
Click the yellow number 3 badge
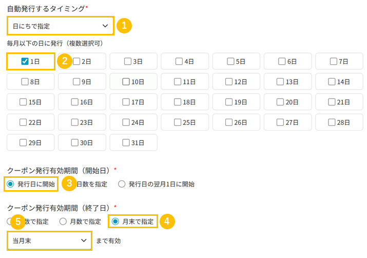68,183
